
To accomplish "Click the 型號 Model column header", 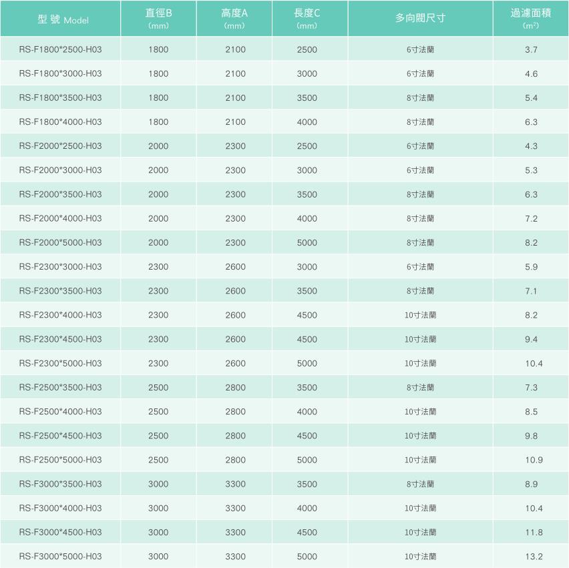I will click(60, 19).
